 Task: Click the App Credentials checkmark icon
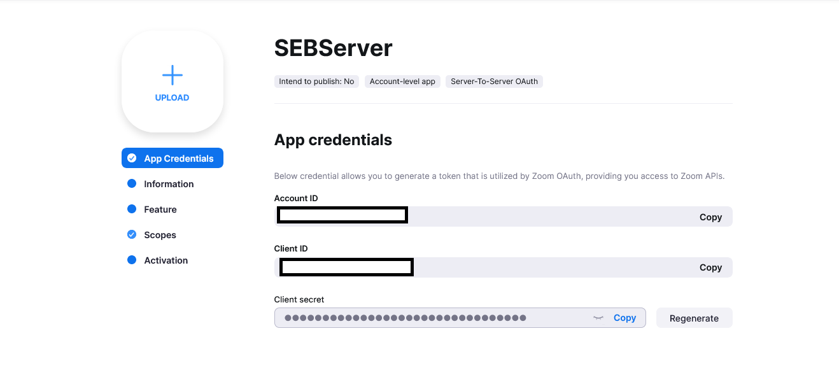[132, 159]
